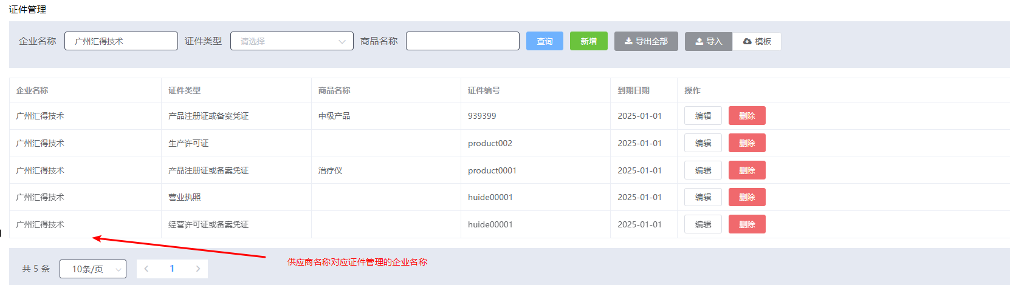Edit the 治疗仪 product0001 row

(703, 170)
